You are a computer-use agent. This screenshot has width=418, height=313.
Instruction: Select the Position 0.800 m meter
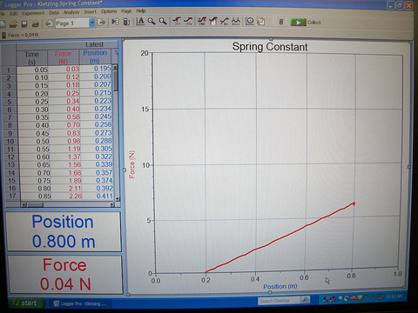point(64,231)
